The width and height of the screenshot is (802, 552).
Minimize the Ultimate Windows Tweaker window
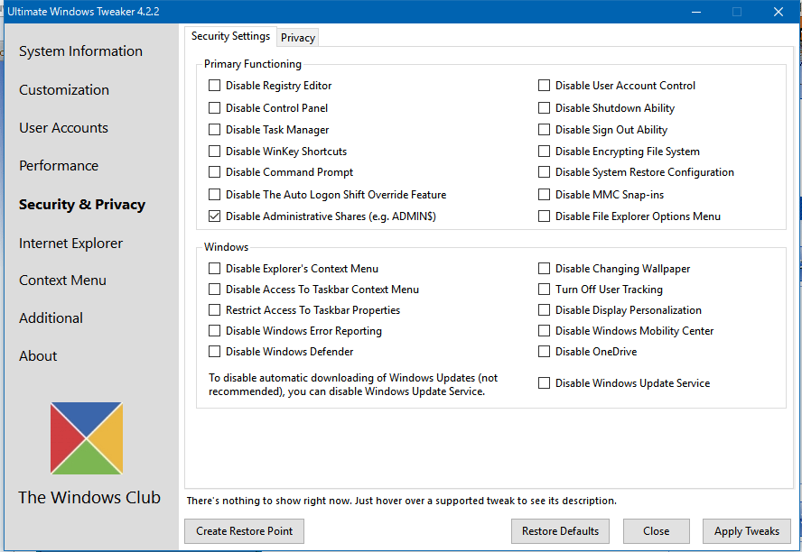[x=696, y=12]
